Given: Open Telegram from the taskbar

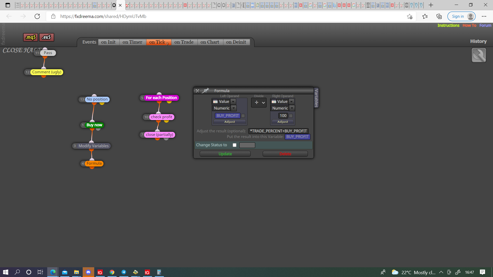Looking at the screenshot, I should pyautogui.click(x=124, y=272).
